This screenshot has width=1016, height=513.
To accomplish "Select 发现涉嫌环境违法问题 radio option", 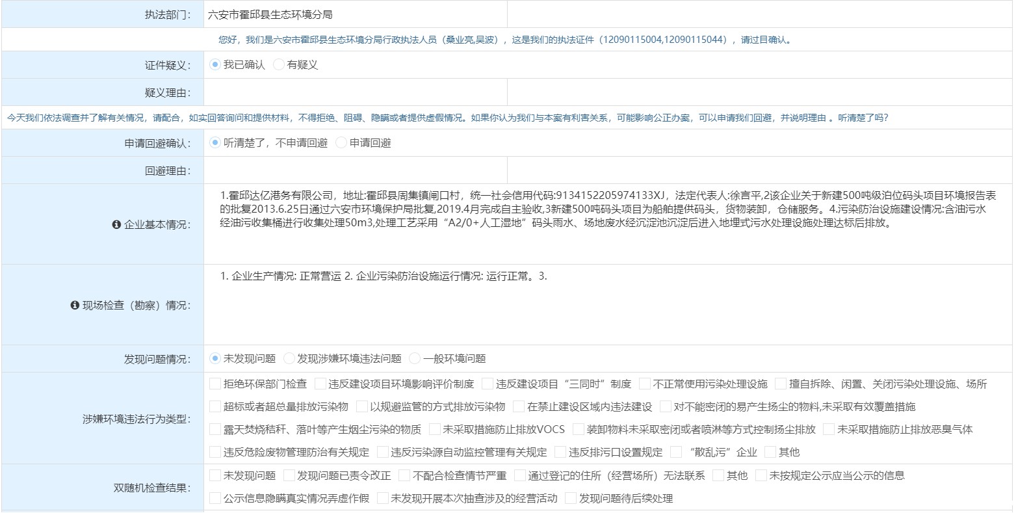I will click(x=289, y=359).
